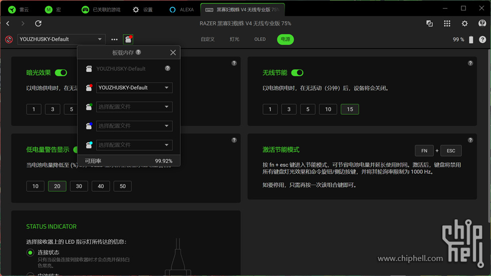Open the apps grid icon
The width and height of the screenshot is (491, 276).
click(x=447, y=24)
